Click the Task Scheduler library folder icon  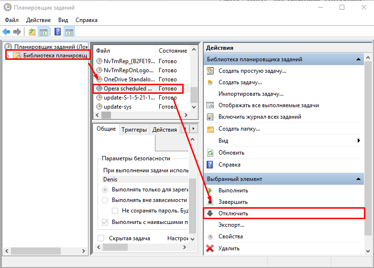click(x=17, y=56)
